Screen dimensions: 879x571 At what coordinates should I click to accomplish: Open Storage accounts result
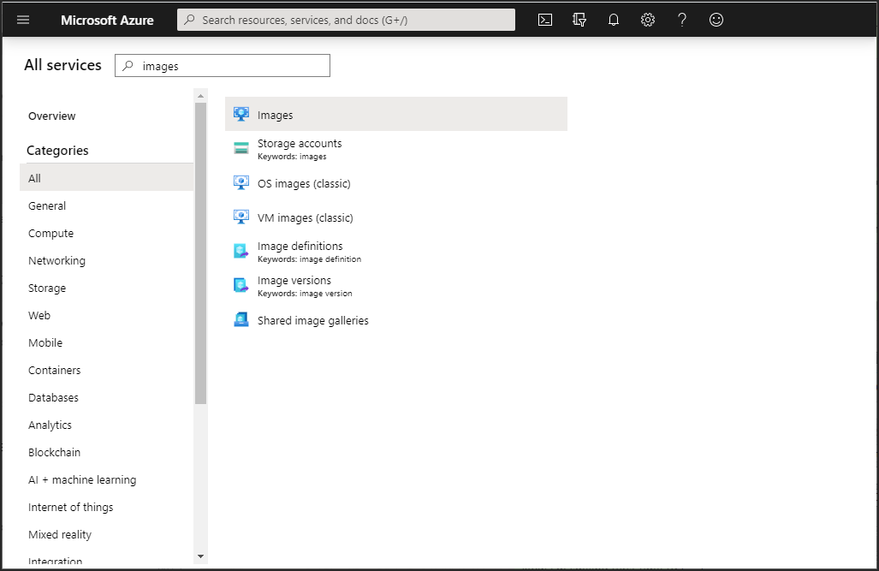[395, 149]
